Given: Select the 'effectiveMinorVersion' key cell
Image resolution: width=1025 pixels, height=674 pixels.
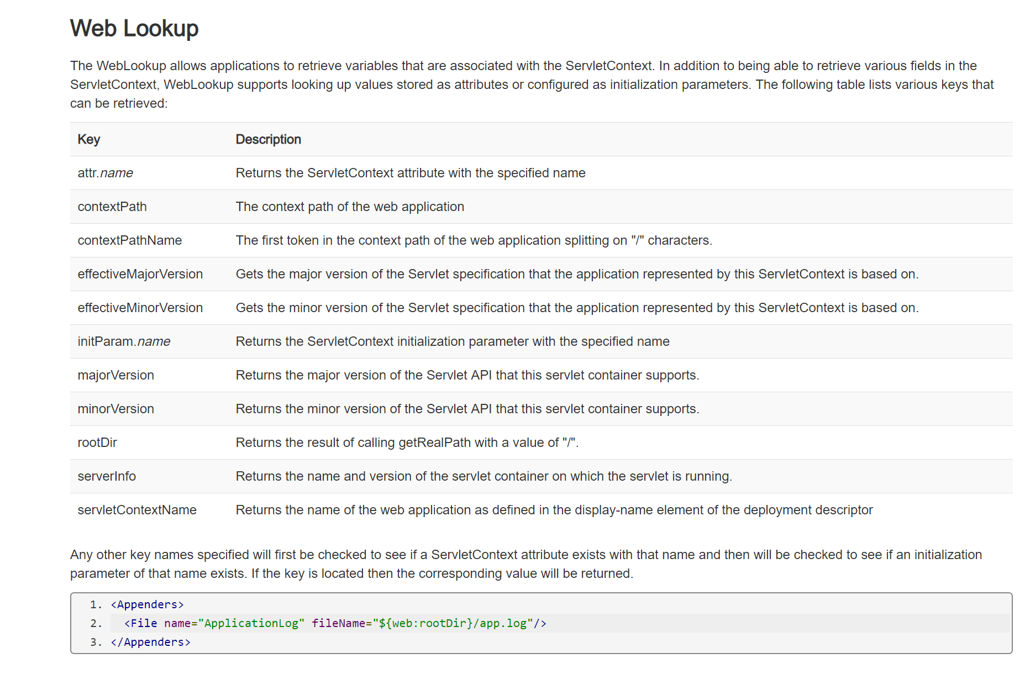Looking at the screenshot, I should (140, 308).
